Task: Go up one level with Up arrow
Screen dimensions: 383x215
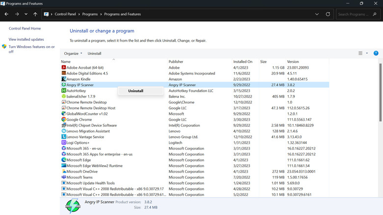Action: 35,14
